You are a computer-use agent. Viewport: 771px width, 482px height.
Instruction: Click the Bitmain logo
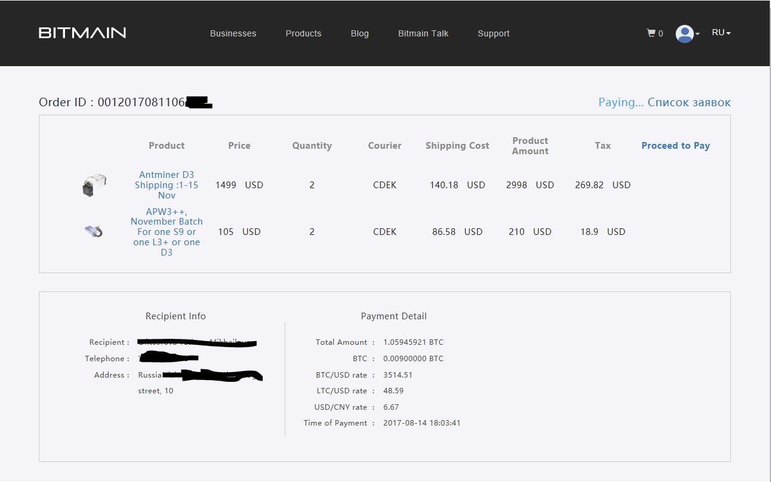[x=83, y=33]
